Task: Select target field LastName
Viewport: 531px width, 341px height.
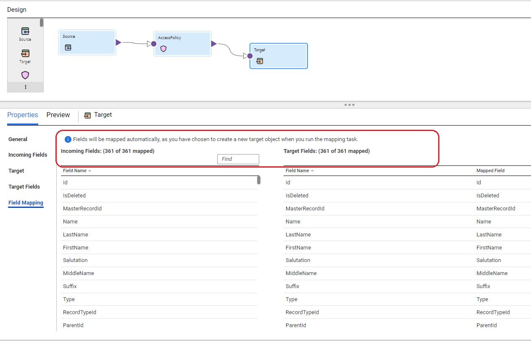Action: coord(298,235)
